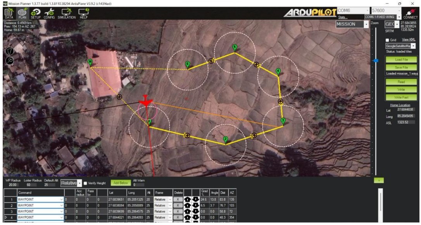Click midpoint plus marker between waypoints 4 and 5
Viewport: 421px width, 225px height.
[256, 64]
